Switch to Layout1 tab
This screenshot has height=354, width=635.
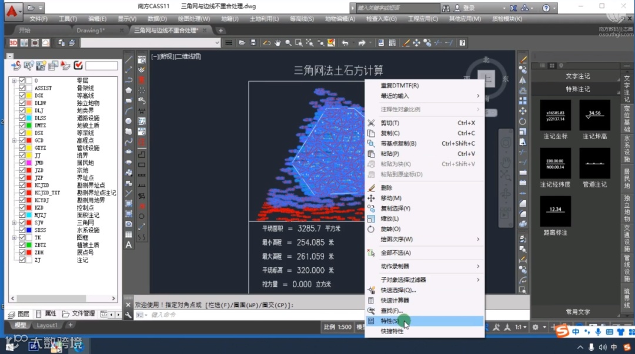click(47, 325)
